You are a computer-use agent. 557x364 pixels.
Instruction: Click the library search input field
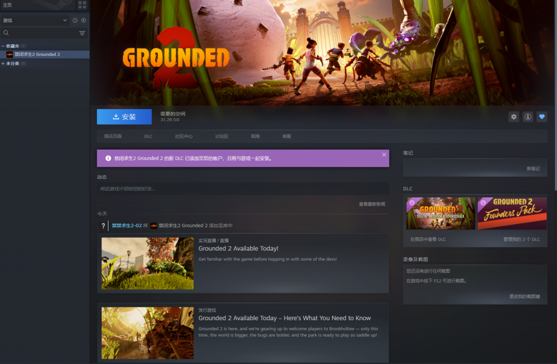tap(41, 33)
